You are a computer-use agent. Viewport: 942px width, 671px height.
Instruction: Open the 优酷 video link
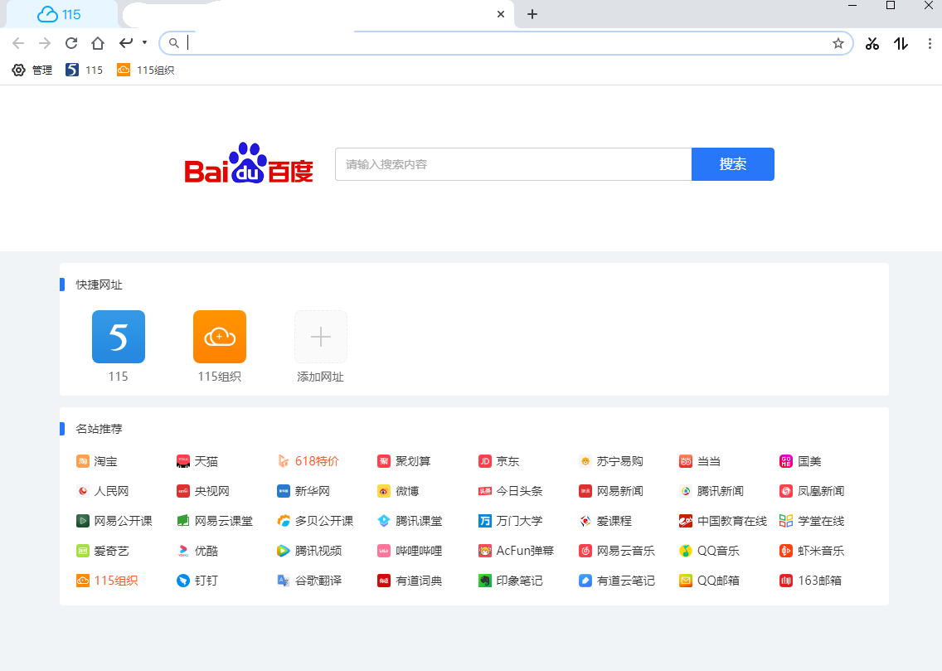tap(197, 551)
